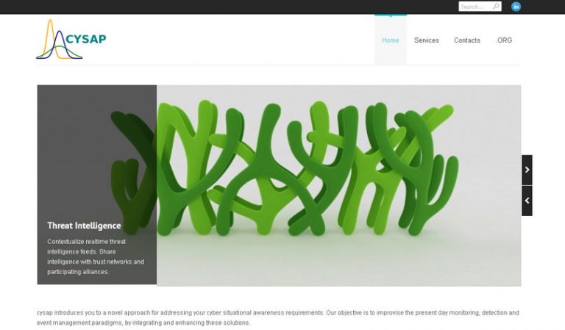Click 'event management paradigms' paragraph line

click(143, 323)
